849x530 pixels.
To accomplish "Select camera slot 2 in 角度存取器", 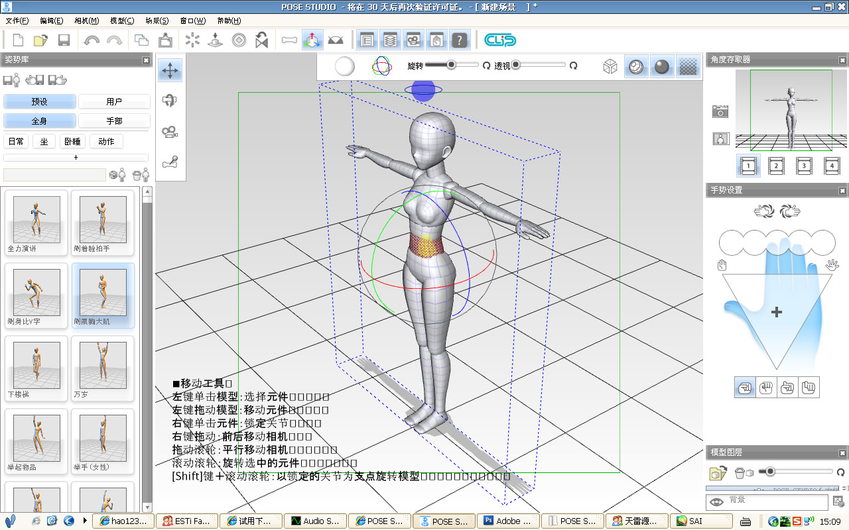I will pyautogui.click(x=775, y=166).
